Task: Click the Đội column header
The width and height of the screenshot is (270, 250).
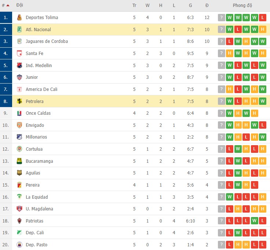Action: tap(20, 5)
